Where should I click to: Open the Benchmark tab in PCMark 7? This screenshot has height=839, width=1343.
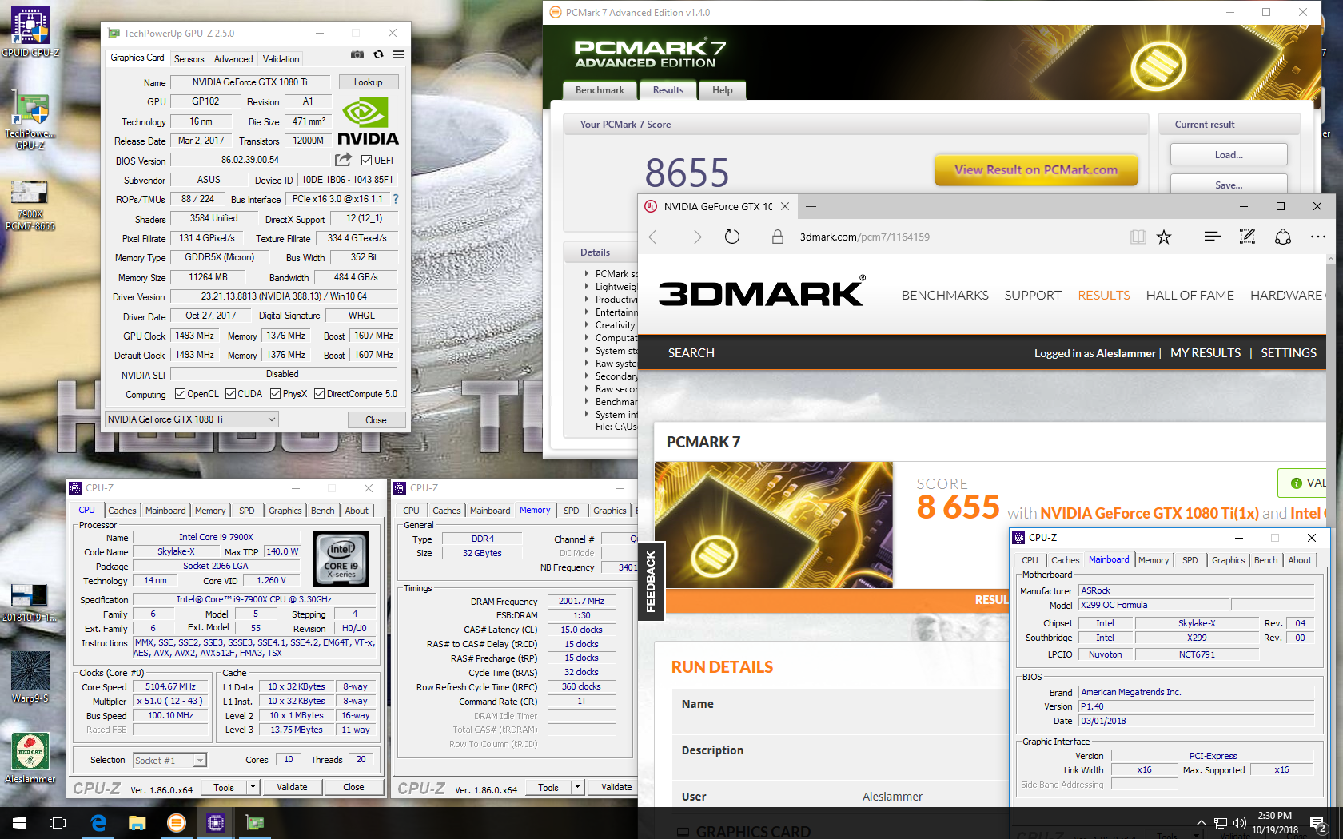coord(600,90)
